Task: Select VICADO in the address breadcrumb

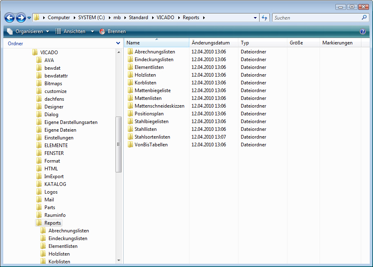Action: [x=165, y=18]
